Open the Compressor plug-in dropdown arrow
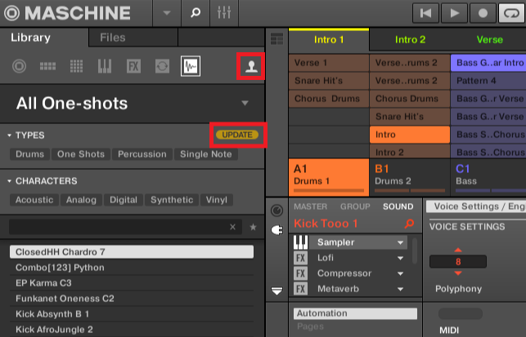Image resolution: width=526 pixels, height=337 pixels. (x=400, y=273)
